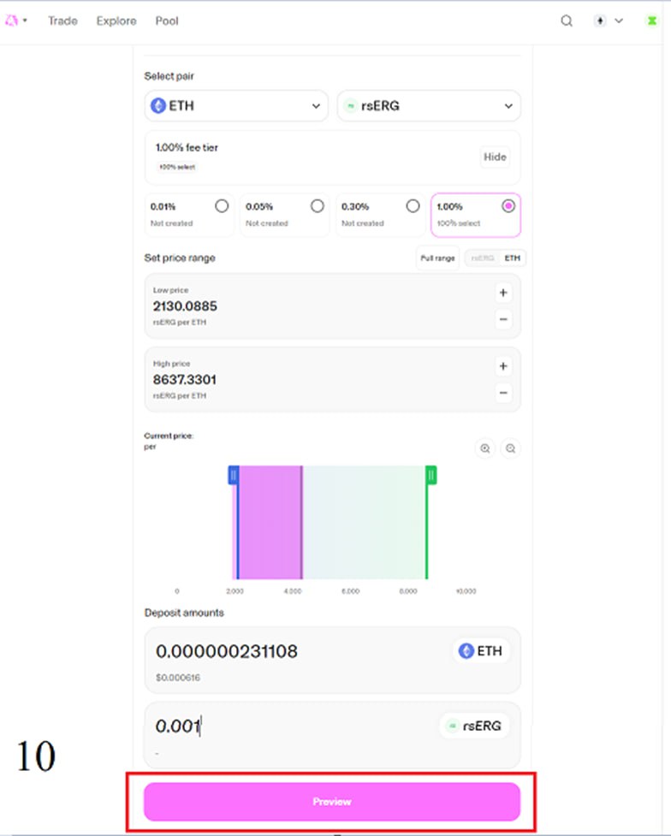Increase low price with plus button
Screen dimensions: 671x836
pos(503,293)
